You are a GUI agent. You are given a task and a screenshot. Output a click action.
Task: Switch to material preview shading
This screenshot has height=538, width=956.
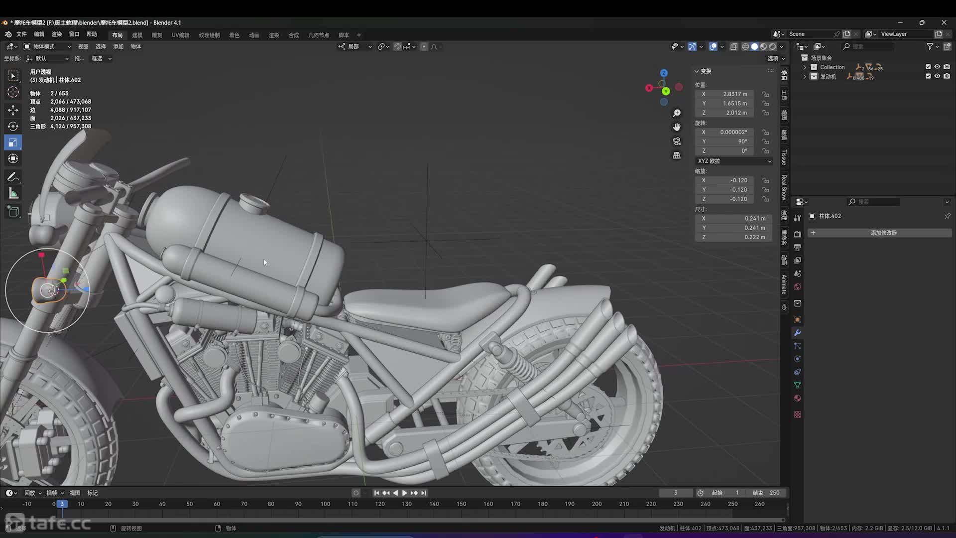point(763,46)
